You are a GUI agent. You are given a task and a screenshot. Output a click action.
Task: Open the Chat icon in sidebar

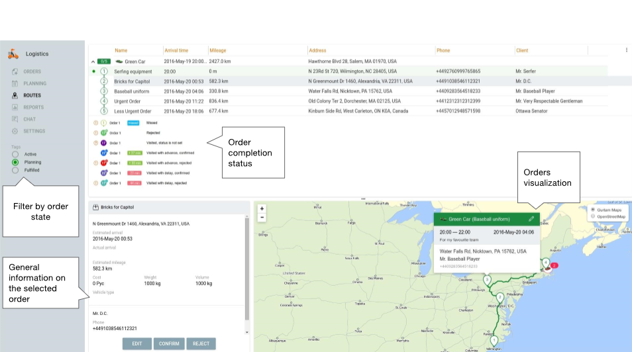[x=15, y=119]
